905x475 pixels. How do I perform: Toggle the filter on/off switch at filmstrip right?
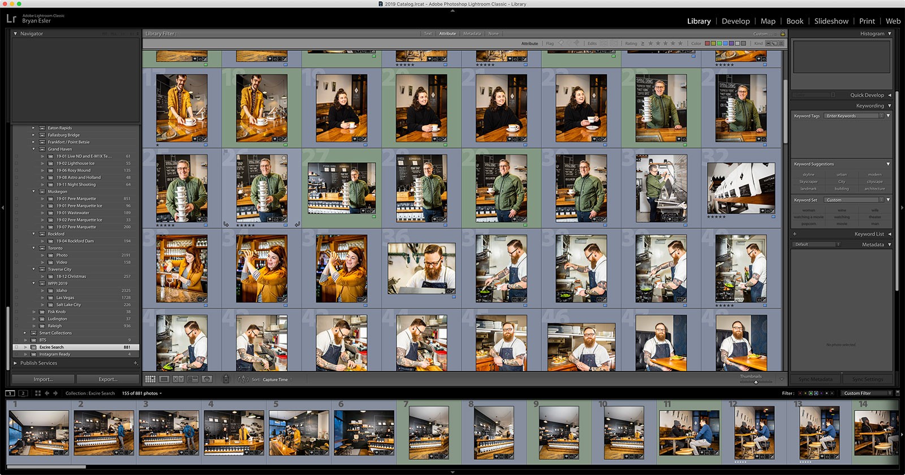coord(897,393)
